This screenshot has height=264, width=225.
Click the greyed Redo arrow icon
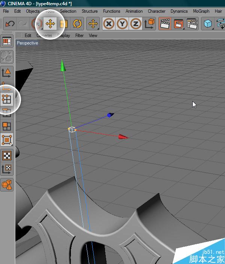23,24
